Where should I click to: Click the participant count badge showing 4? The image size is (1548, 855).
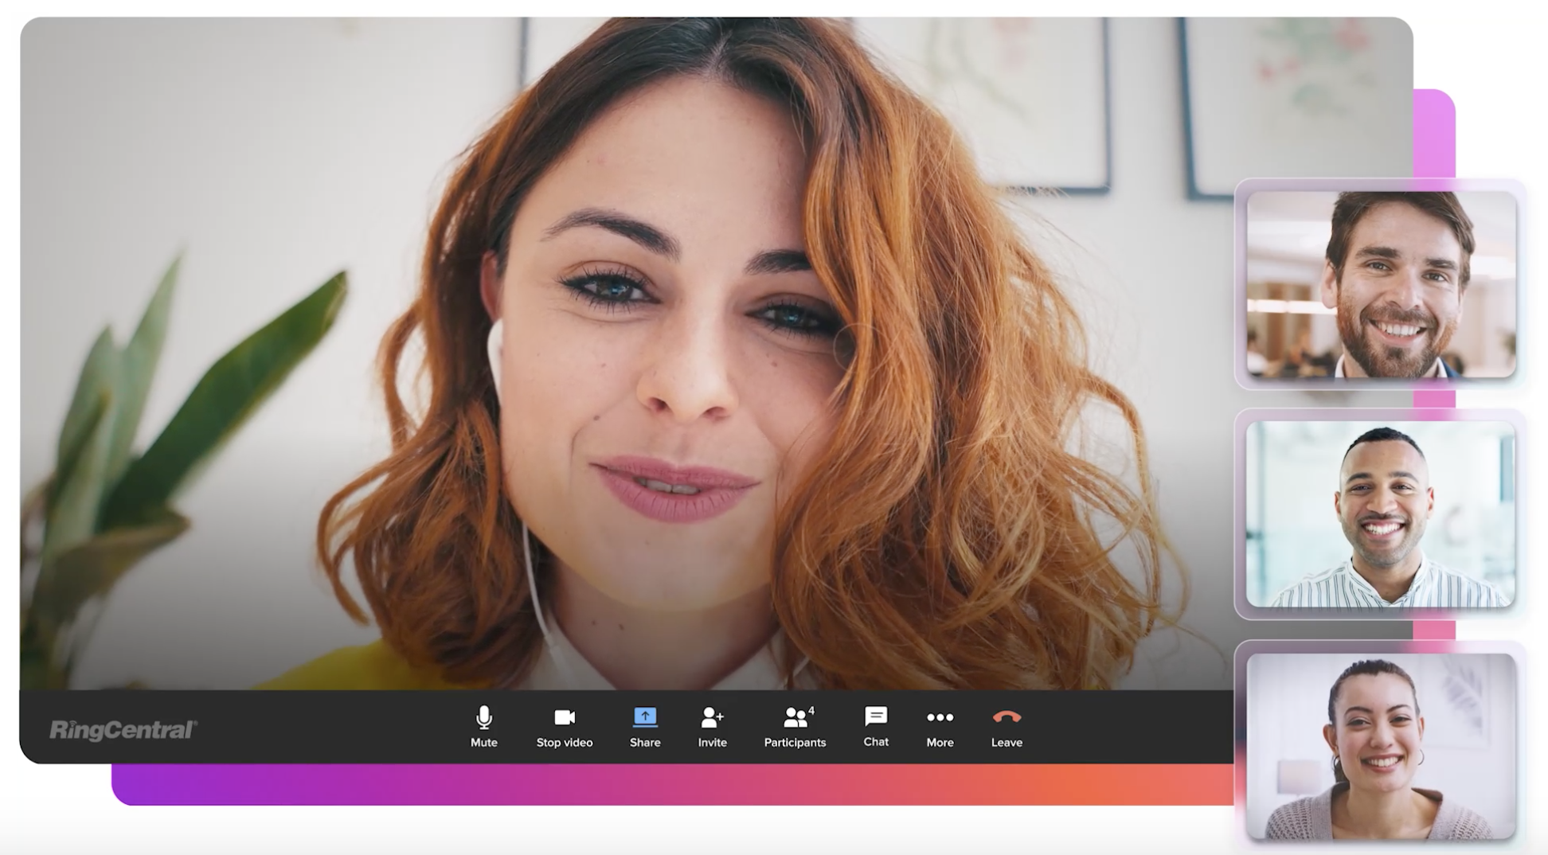coord(811,711)
